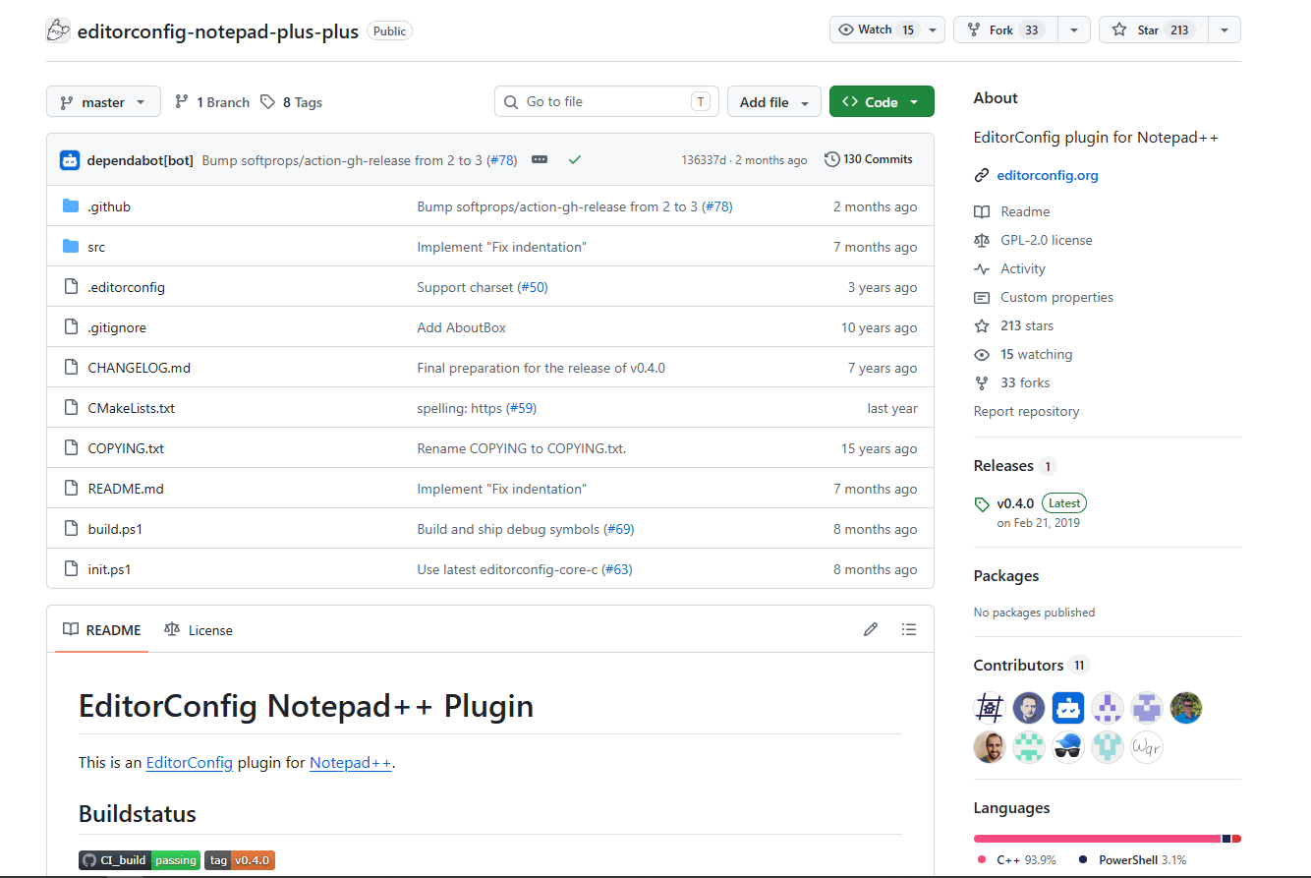
Task: Click the sunglasses cap contributor avatar
Action: tap(1068, 747)
